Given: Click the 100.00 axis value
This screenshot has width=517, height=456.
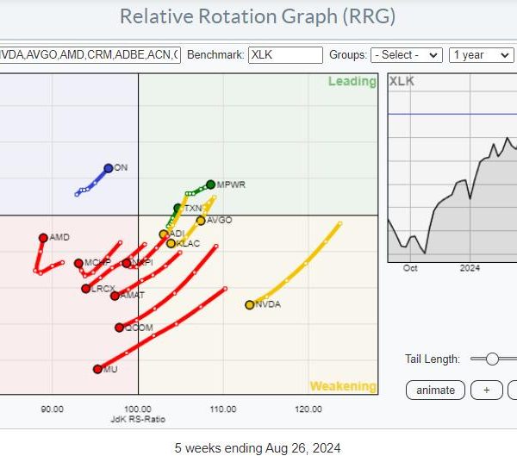Looking at the screenshot, I should pos(138,409).
